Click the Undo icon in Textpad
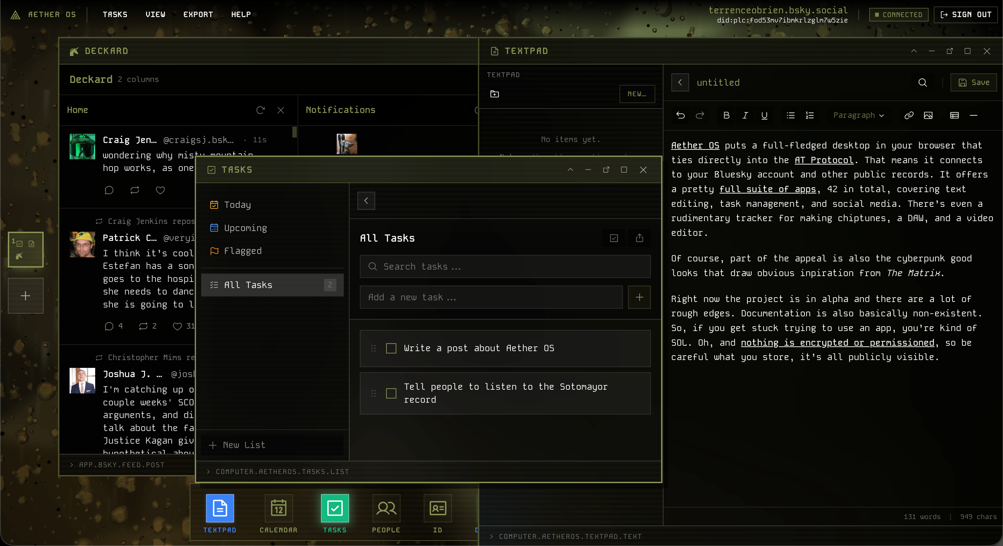This screenshot has width=1003, height=546. 680,115
